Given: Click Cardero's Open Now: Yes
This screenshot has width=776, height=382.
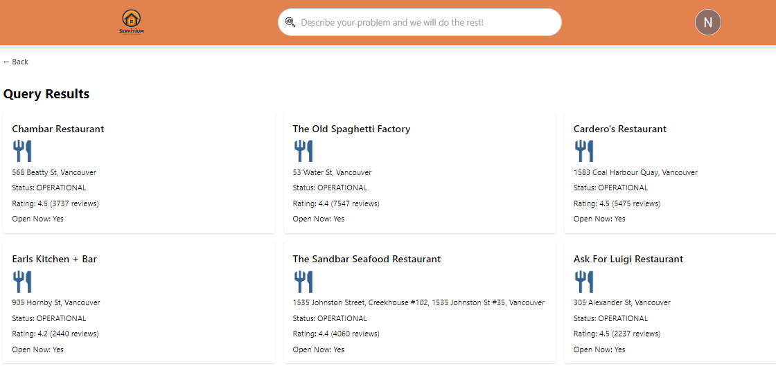Looking at the screenshot, I should click(599, 219).
